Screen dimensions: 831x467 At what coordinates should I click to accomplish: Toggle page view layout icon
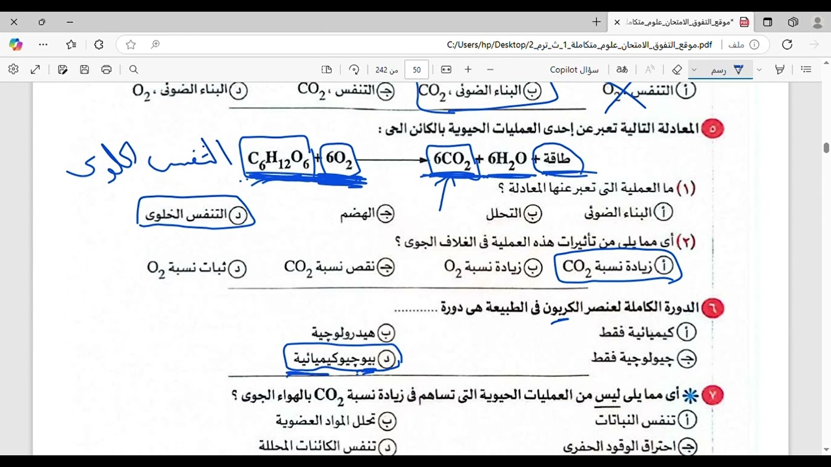(327, 69)
